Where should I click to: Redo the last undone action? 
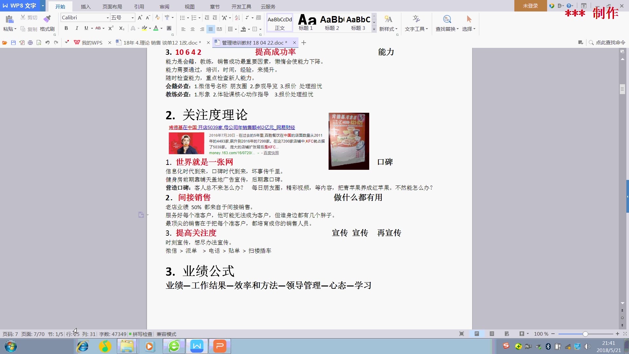[56, 43]
